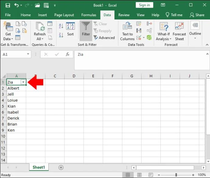Click the From Text/CSV icon

click(18, 24)
